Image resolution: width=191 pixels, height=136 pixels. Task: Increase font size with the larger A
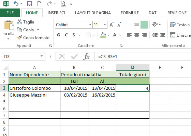112,24
